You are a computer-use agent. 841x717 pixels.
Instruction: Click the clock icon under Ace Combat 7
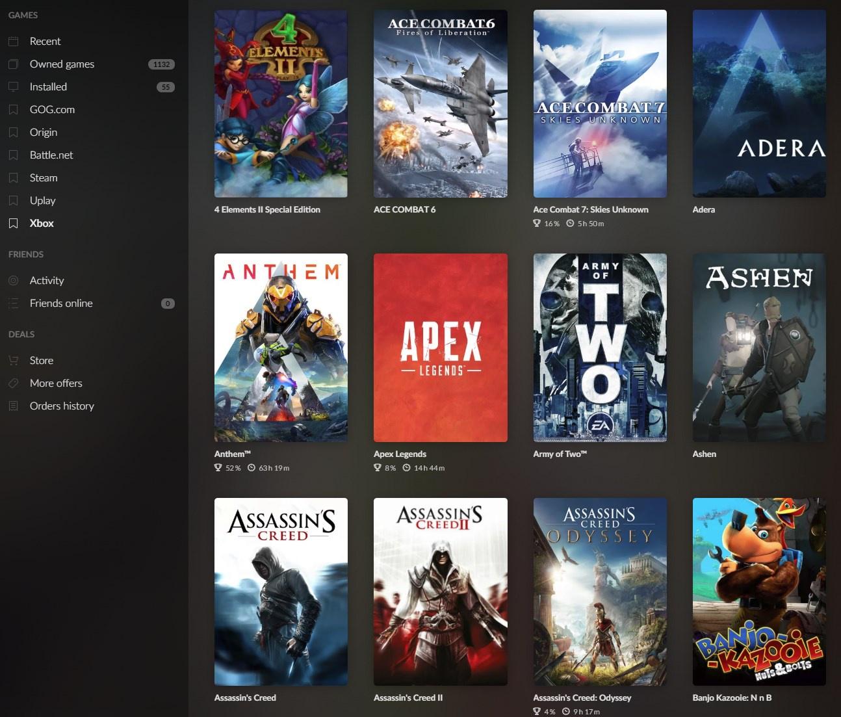(570, 224)
